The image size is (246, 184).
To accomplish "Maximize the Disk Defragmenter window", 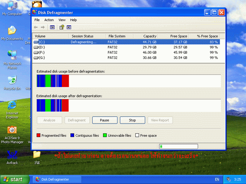I will 214,13.
